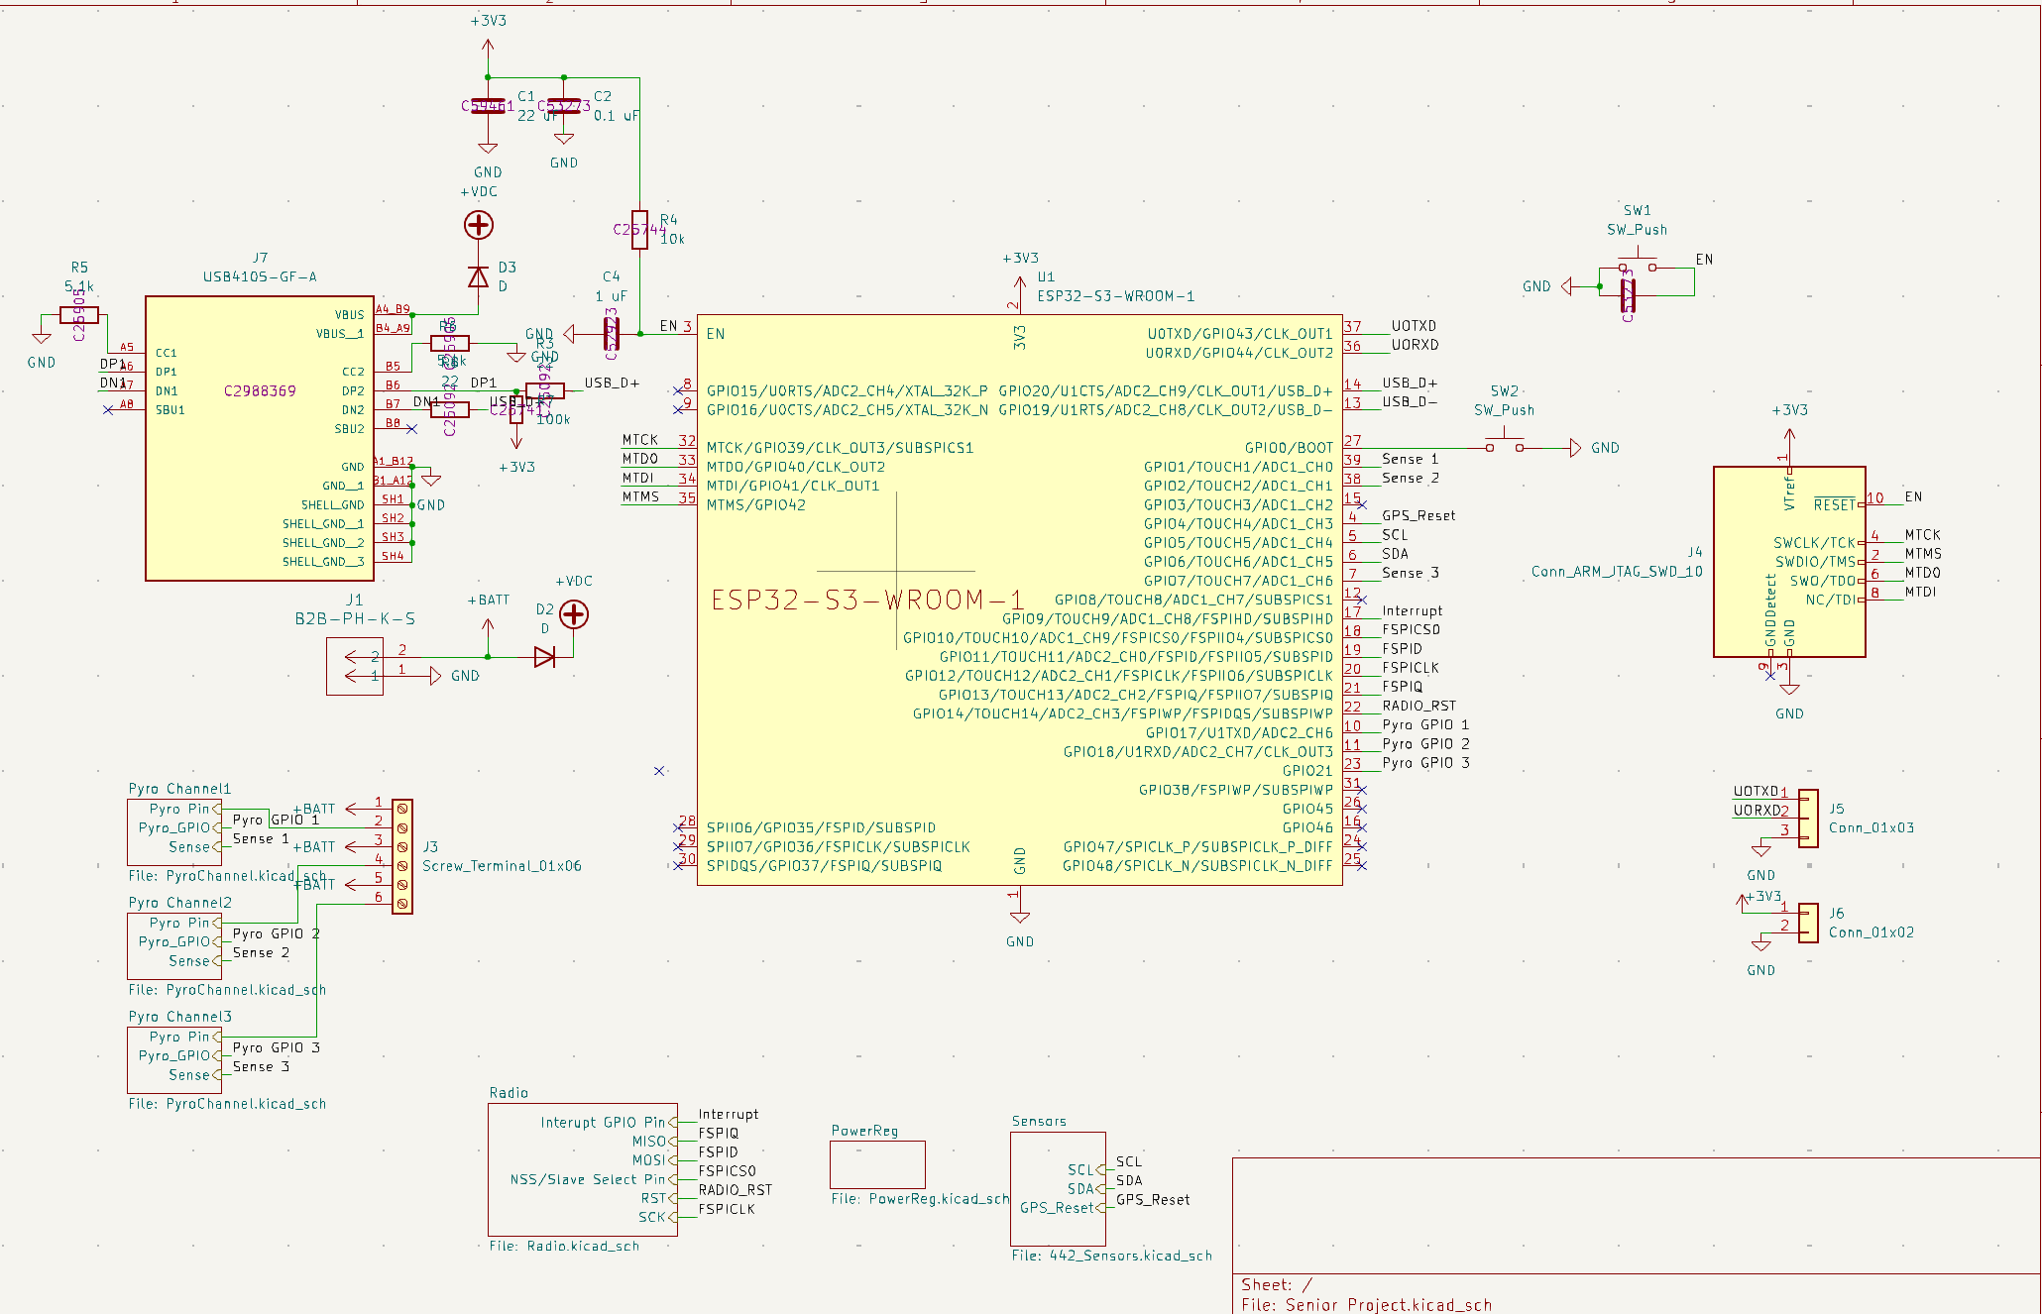Select the Pyro Channel2 hierarchical sheet box

(x=174, y=946)
